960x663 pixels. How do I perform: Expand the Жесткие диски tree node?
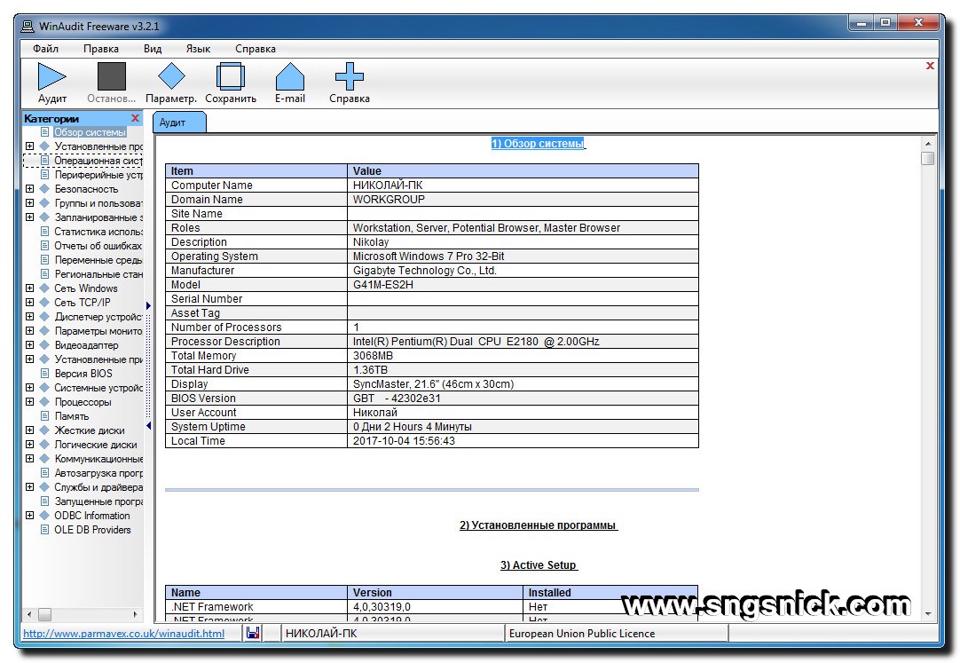29,430
